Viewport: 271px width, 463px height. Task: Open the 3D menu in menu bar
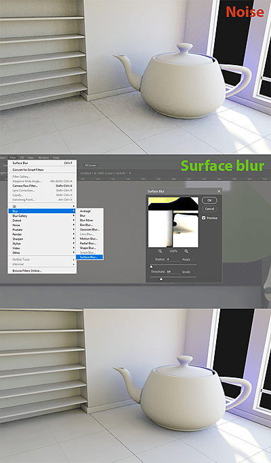tap(22, 158)
